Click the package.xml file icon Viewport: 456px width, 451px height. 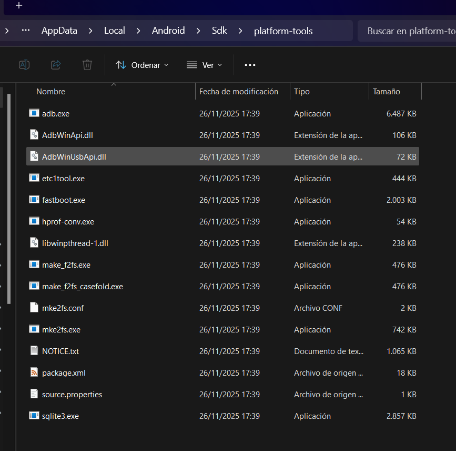point(34,372)
